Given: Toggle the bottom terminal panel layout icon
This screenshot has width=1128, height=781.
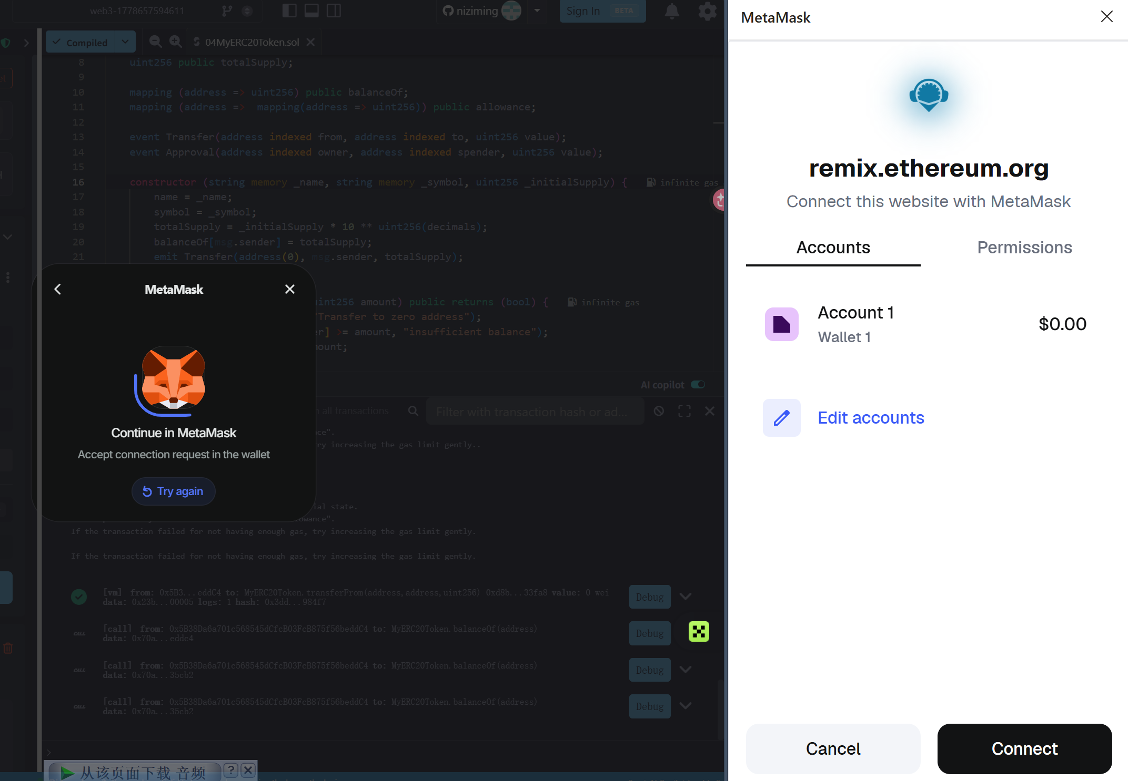Looking at the screenshot, I should pos(311,11).
